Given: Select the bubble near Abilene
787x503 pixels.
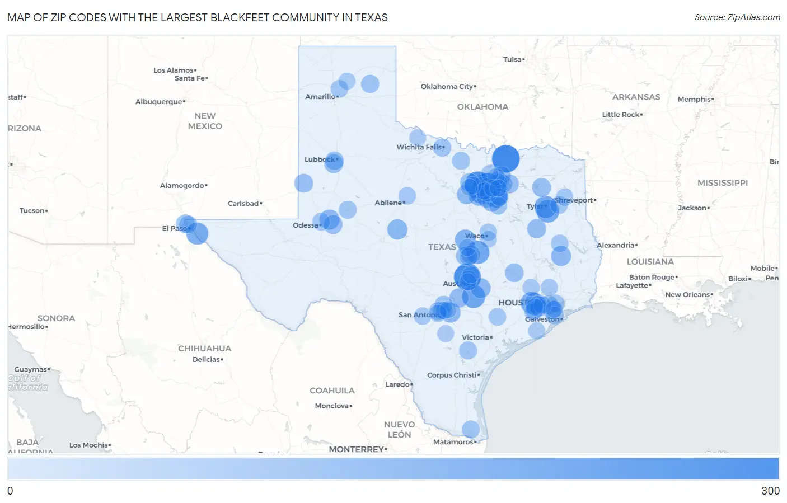Looking at the screenshot, I should tap(407, 196).
